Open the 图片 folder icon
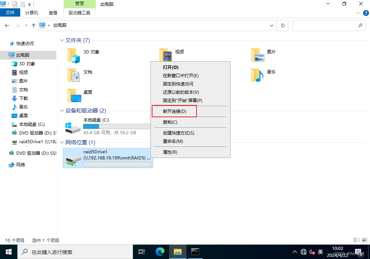 point(257,56)
